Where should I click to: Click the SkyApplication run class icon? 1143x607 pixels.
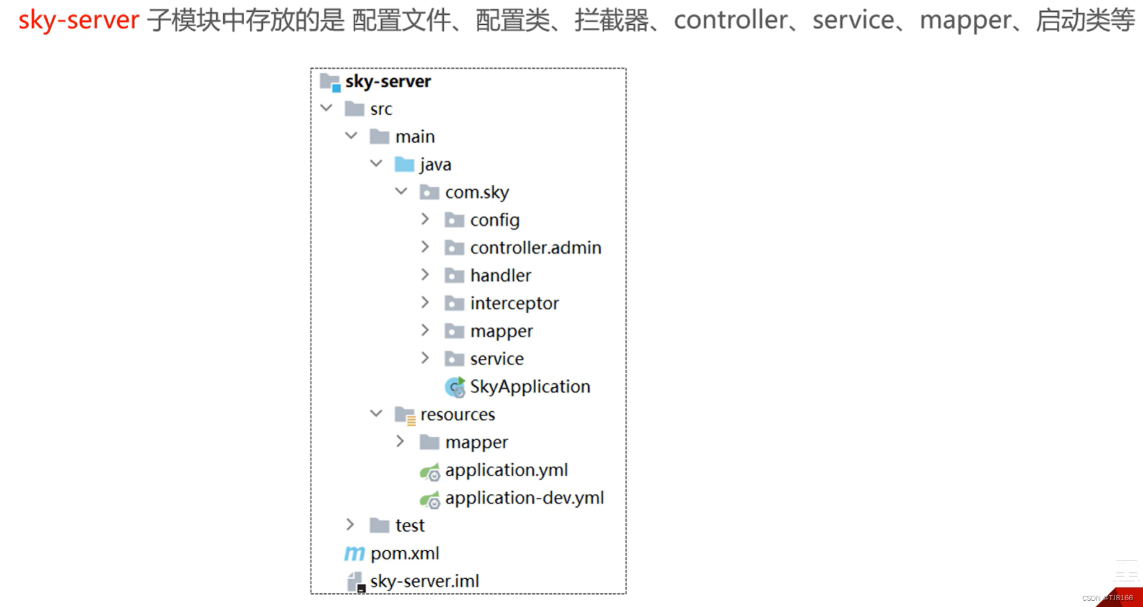click(456, 387)
